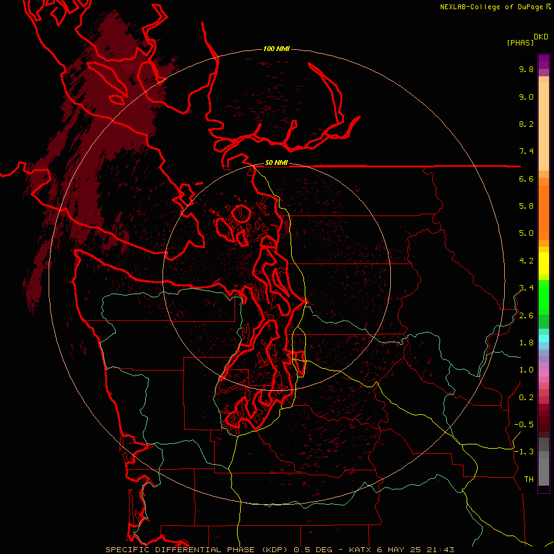Select the orange segment of the color scale
554x554 pixels.
pos(544,213)
